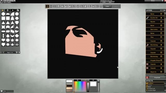This screenshot has width=166, height=93.
Task: Add the hexagon shape
Action: pos(17,18)
